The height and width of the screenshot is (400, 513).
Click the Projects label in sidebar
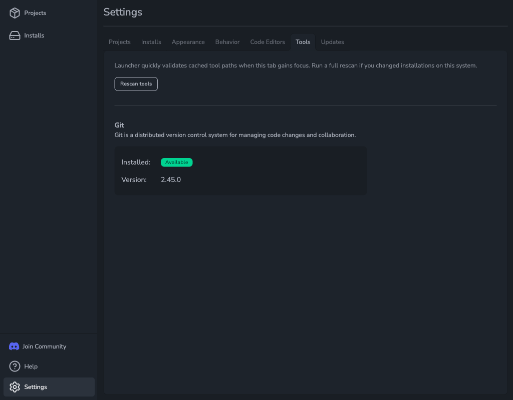[36, 13]
